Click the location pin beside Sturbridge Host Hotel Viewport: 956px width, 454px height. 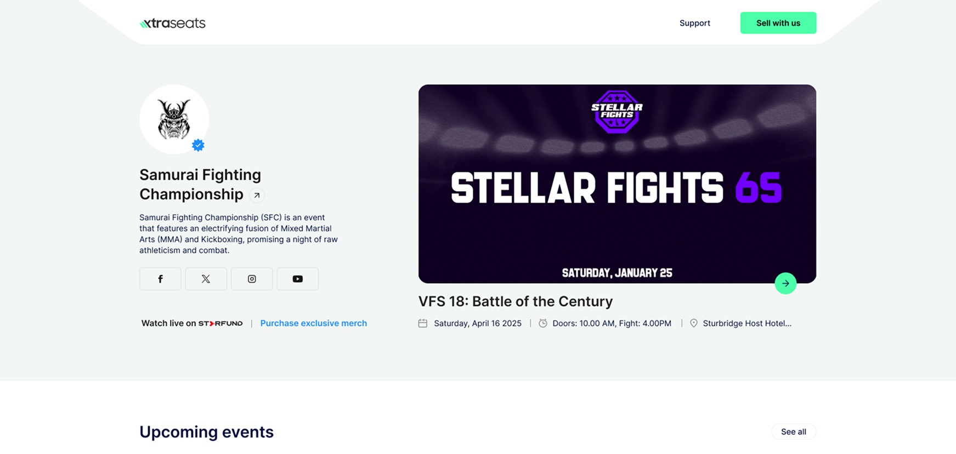click(x=693, y=323)
